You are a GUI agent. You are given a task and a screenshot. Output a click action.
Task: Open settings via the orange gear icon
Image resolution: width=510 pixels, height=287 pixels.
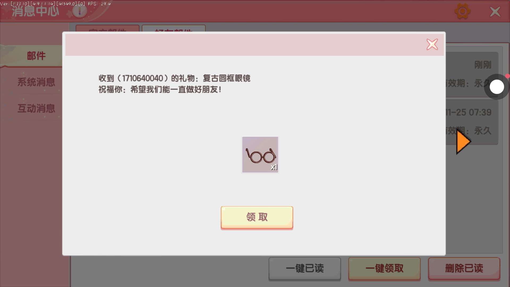click(x=462, y=11)
